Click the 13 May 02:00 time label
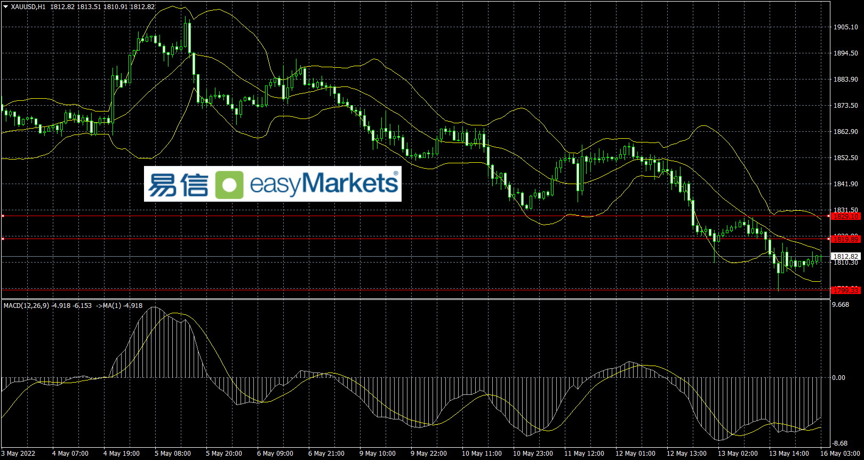This screenshot has height=460, width=864. [738, 454]
